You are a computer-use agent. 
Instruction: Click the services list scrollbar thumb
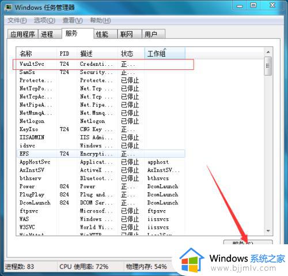point(268,66)
